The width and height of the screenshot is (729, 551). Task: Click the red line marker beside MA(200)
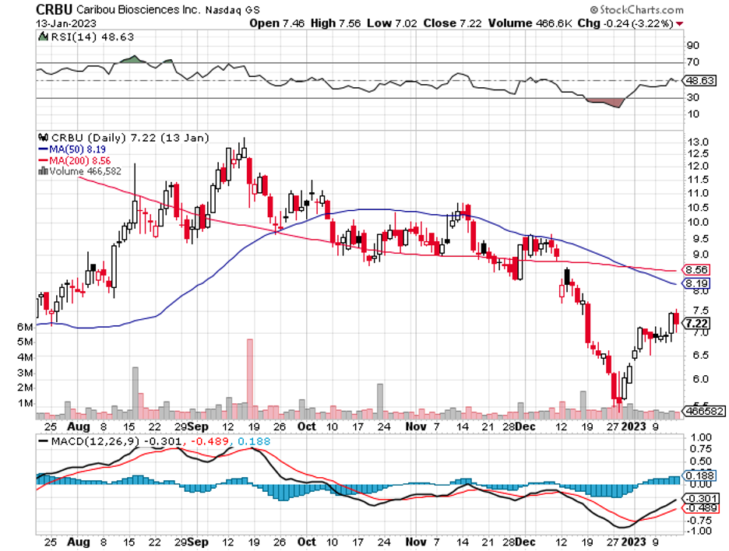pyautogui.click(x=44, y=160)
